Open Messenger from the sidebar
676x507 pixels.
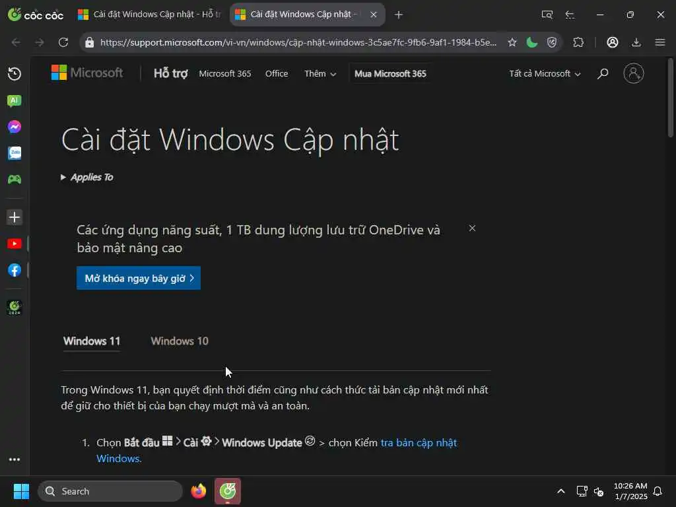click(15, 127)
